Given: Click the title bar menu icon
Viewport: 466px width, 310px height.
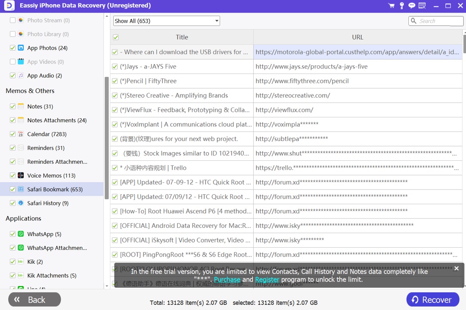Looking at the screenshot, I should [x=422, y=6].
